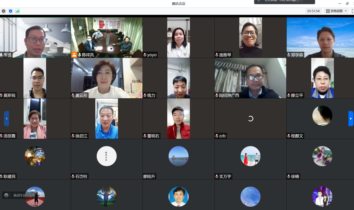Collapse the chat input bar arrow
This screenshot has height=210, width=354.
33,195
